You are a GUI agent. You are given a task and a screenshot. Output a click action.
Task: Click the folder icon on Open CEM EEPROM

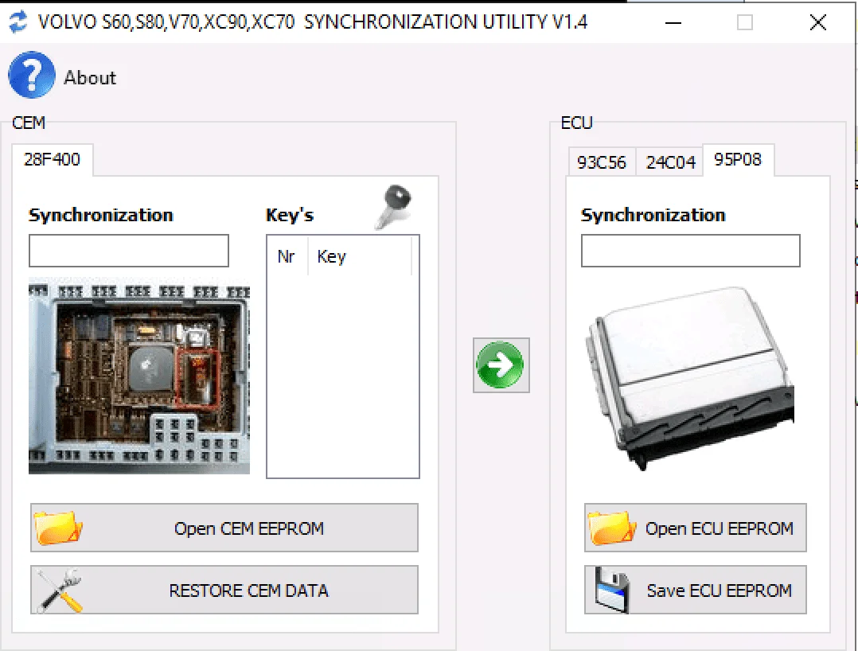(x=57, y=527)
